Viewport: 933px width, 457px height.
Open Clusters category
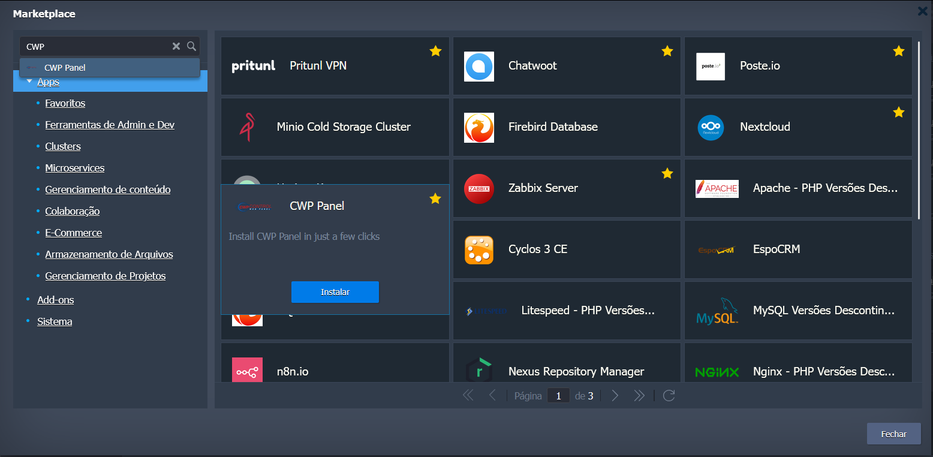[x=63, y=146]
